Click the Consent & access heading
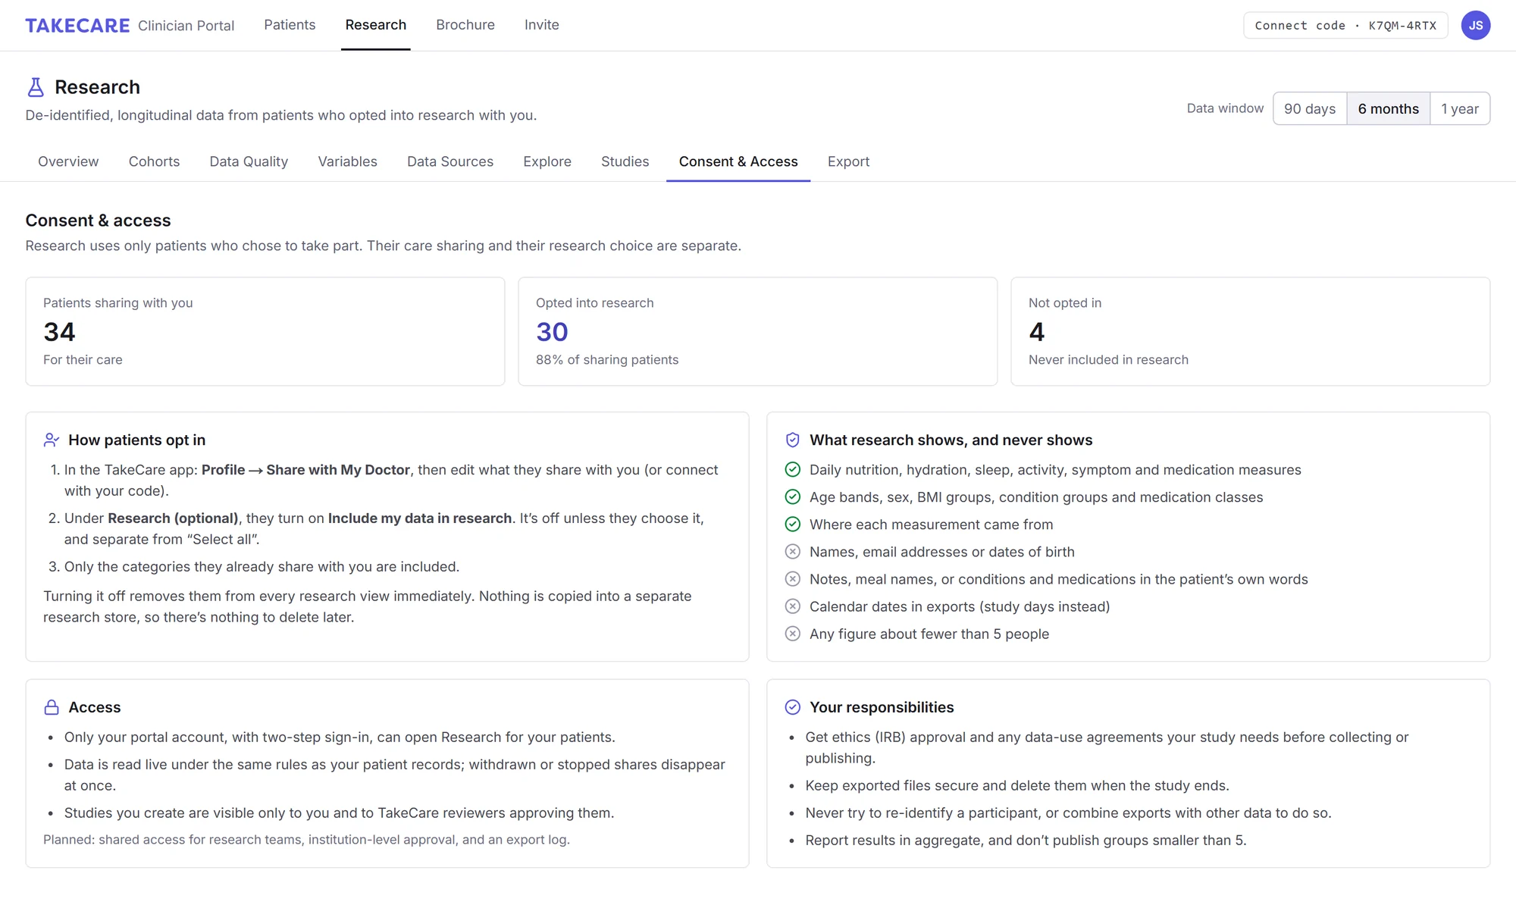Image resolution: width=1516 pixels, height=905 pixels. click(x=98, y=221)
